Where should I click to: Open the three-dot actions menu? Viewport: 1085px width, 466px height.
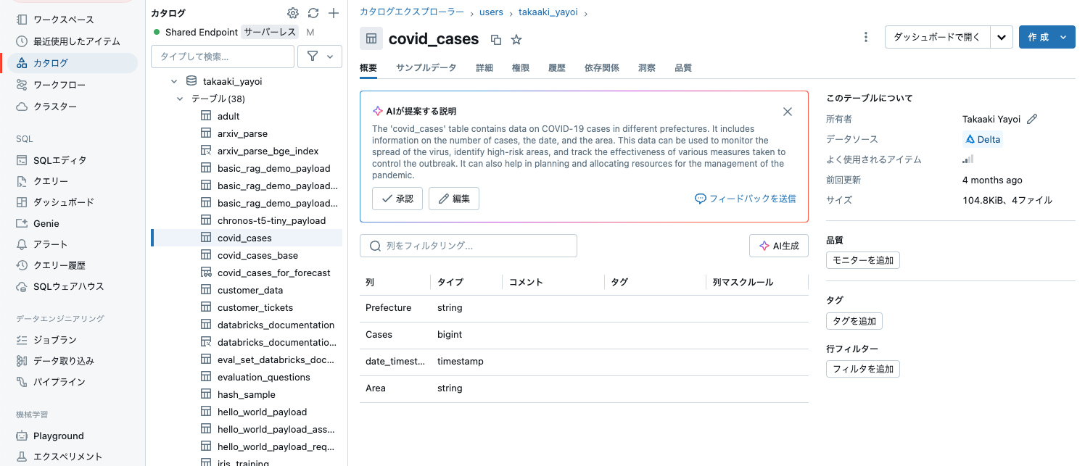point(866,37)
